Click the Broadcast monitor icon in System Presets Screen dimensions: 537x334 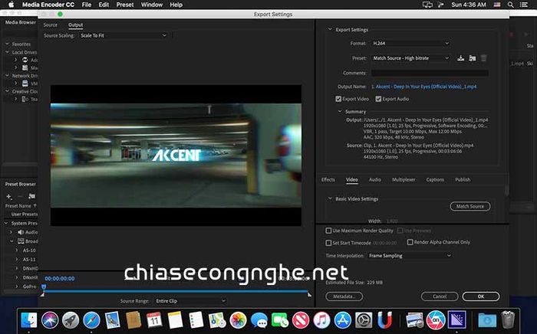[x=21, y=241]
